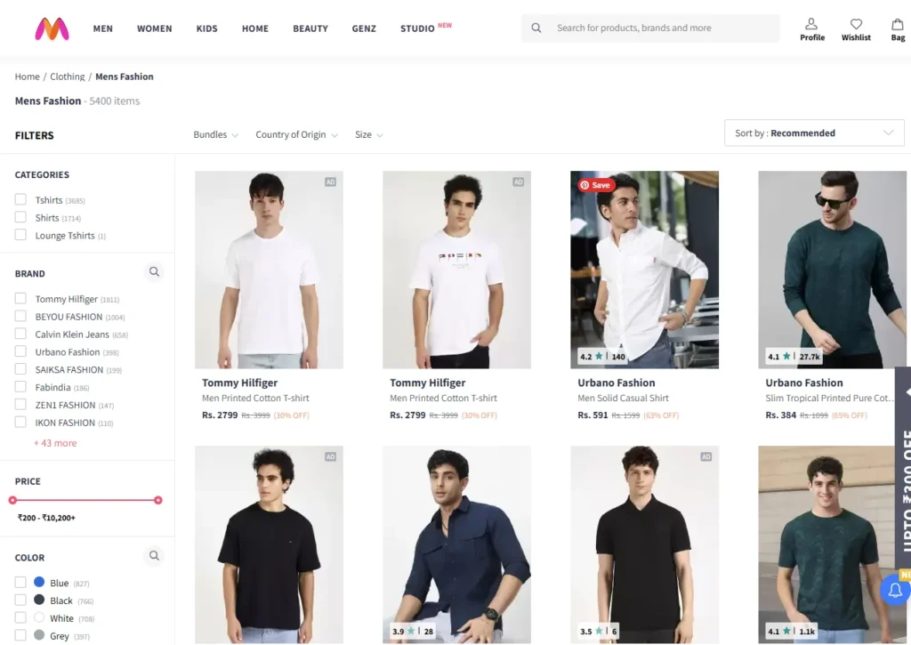Open Slim Tropical Printed Pure Cot listing

pyautogui.click(x=828, y=398)
